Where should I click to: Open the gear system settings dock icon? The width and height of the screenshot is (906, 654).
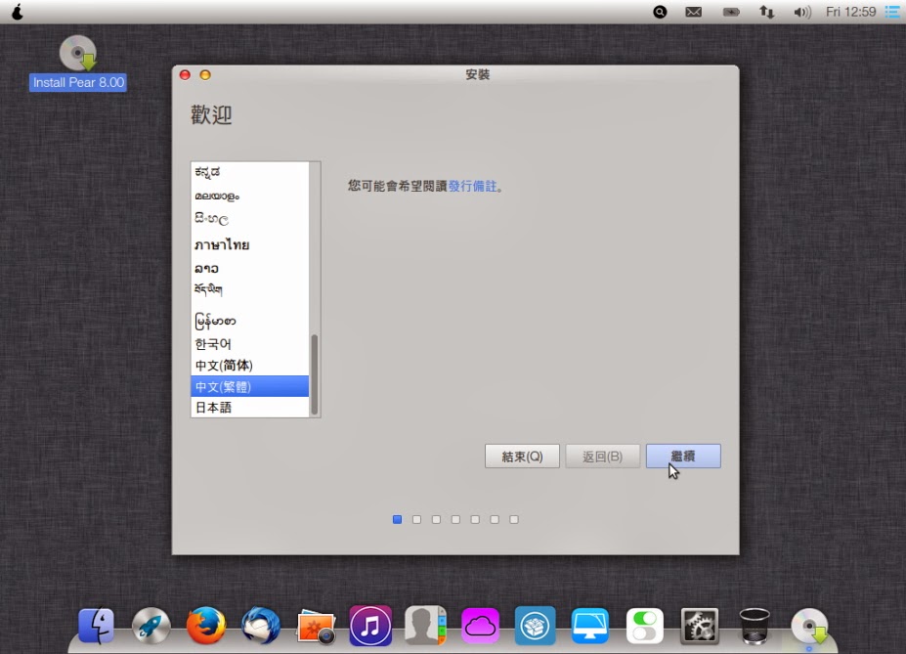(700, 626)
